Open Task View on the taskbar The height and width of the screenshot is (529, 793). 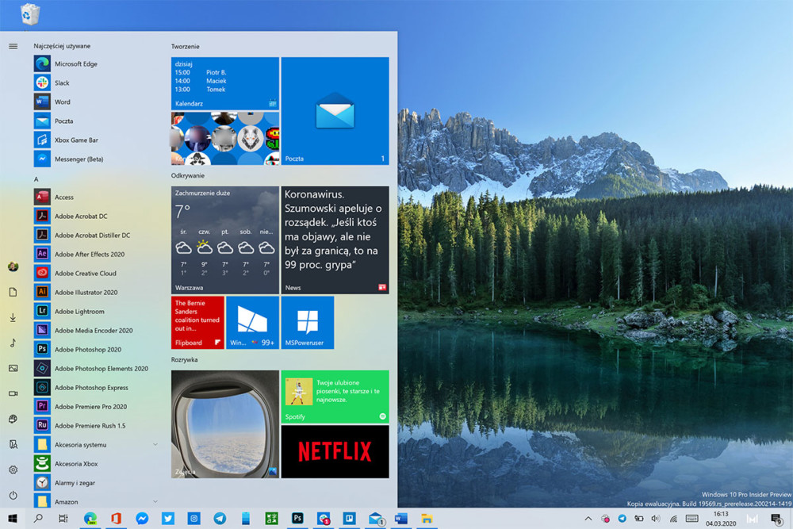pos(63,519)
